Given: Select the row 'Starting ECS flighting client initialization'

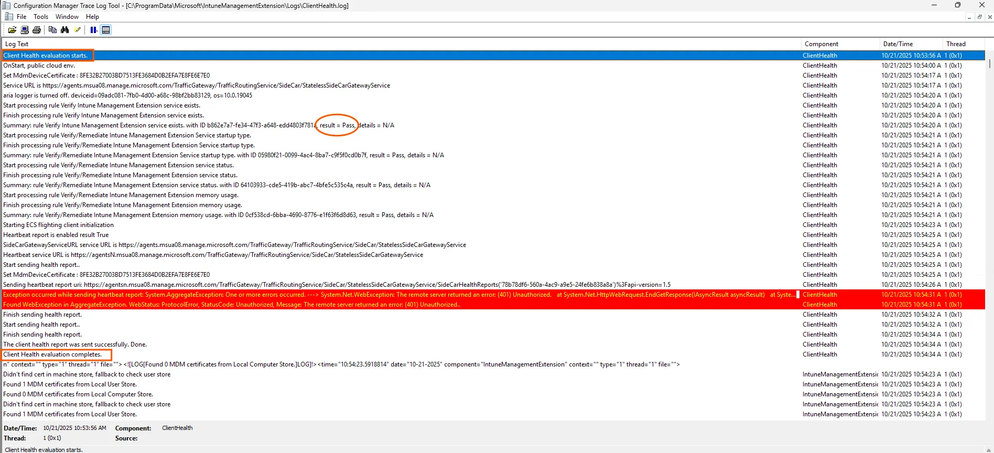Looking at the screenshot, I should point(493,225).
